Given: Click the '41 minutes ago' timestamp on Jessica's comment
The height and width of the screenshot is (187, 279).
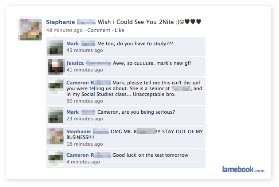Looking at the screenshot, I should [85, 70].
